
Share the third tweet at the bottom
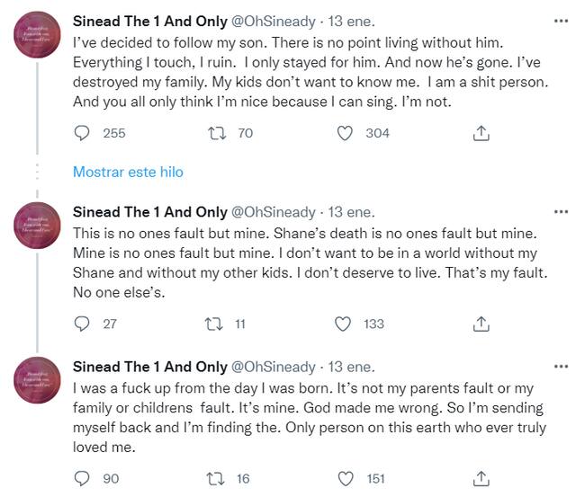pyautogui.click(x=481, y=478)
